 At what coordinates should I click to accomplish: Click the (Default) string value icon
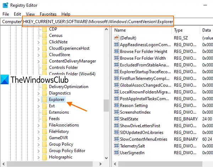(x=116, y=38)
